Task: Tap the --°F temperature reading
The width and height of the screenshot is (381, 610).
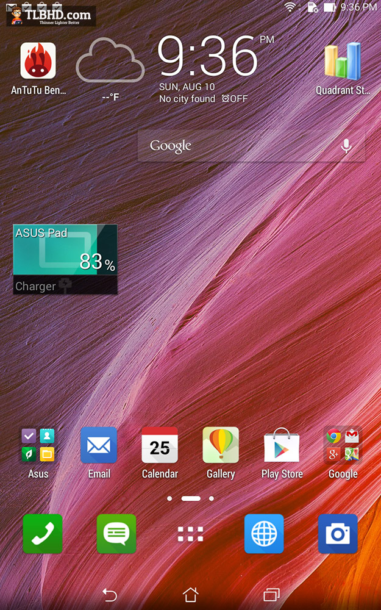Action: pyautogui.click(x=110, y=97)
